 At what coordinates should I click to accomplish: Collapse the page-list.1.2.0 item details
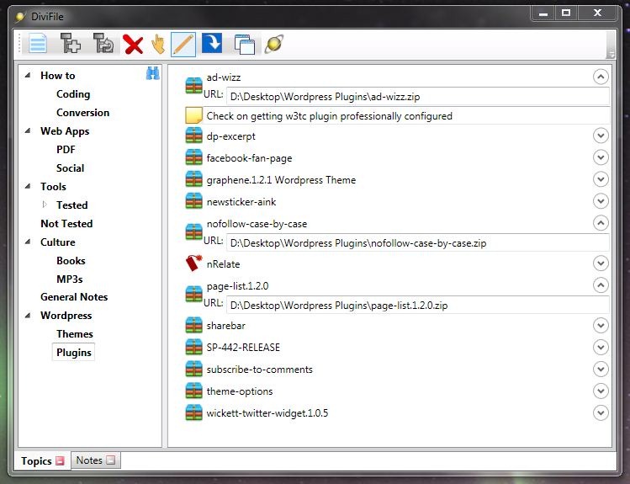(x=601, y=285)
